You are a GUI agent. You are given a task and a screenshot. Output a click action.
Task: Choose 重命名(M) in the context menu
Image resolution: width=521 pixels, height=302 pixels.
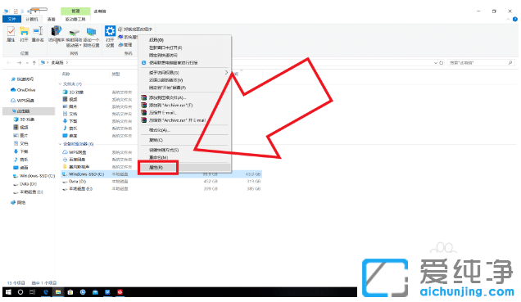184,157
